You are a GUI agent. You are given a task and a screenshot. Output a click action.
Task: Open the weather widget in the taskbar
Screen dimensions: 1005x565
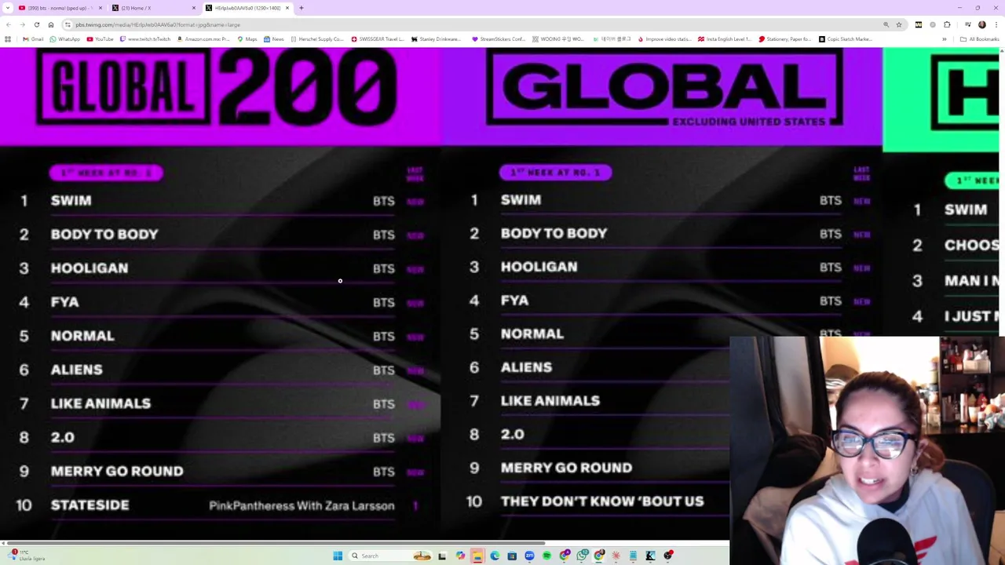(27, 556)
